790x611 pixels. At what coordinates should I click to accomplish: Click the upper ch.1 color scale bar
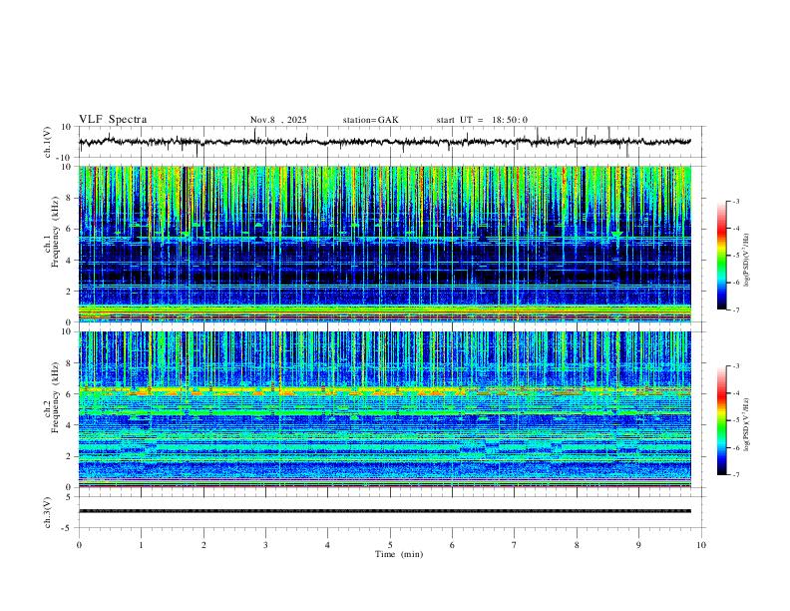(722, 256)
